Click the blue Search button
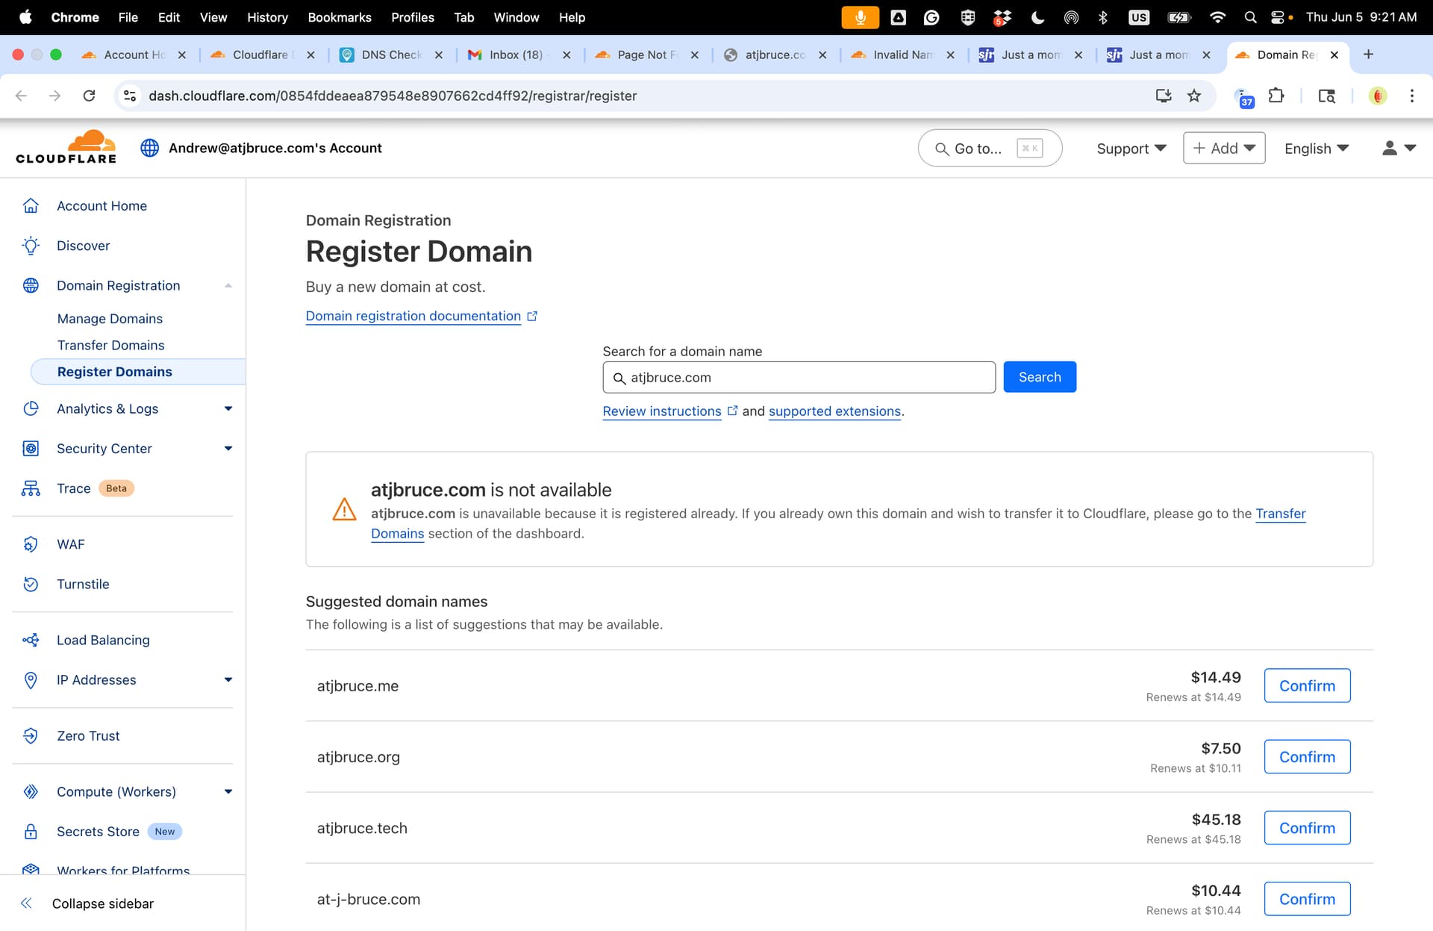The width and height of the screenshot is (1433, 931). pyautogui.click(x=1040, y=377)
